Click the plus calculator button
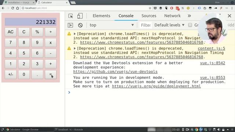This screenshot has height=132, width=235. (x=51, y=64)
